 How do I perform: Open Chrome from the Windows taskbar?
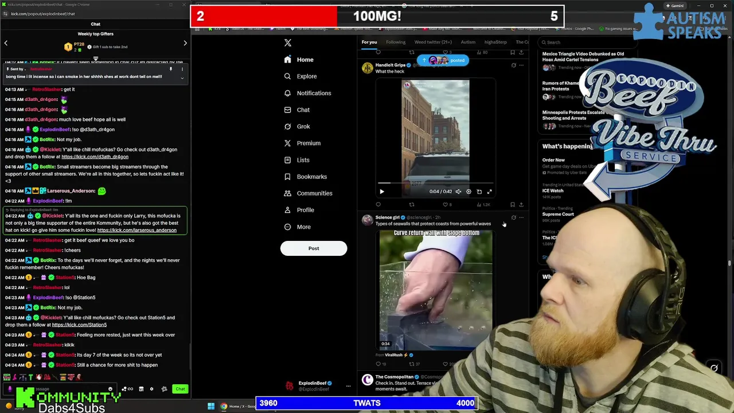coord(224,406)
